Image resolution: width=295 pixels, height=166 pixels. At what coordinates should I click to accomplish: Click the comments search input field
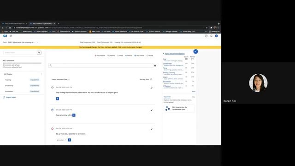coord(101,65)
